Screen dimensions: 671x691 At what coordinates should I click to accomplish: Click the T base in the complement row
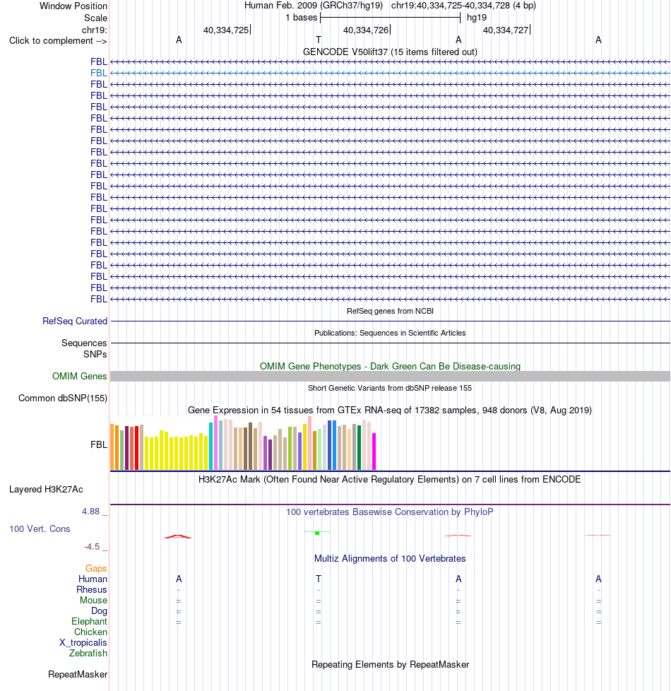pyautogui.click(x=319, y=40)
